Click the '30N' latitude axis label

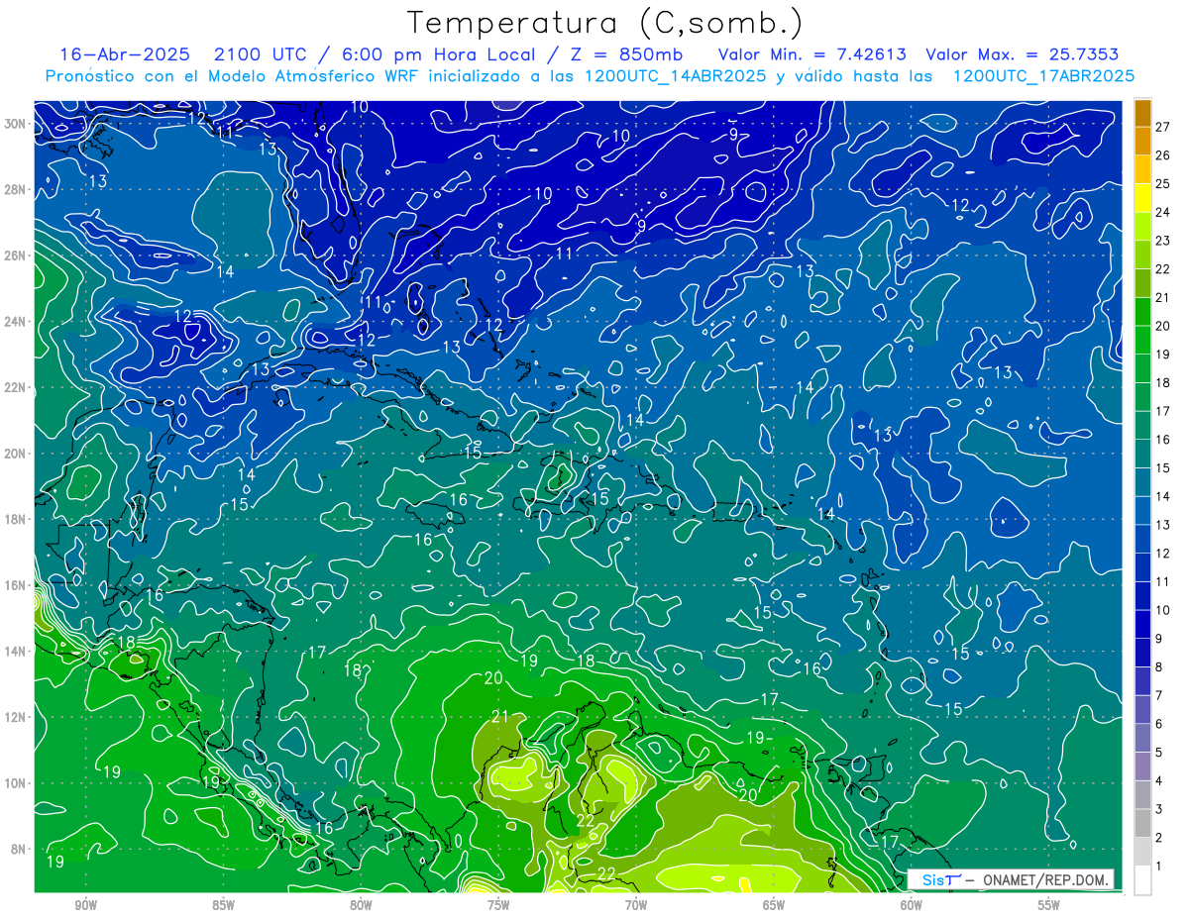(15, 123)
